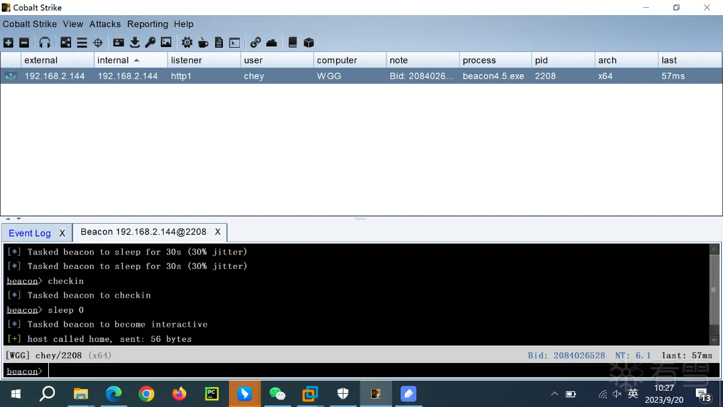Manage web server via the cloud icon
The image size is (723, 407).
(271, 43)
